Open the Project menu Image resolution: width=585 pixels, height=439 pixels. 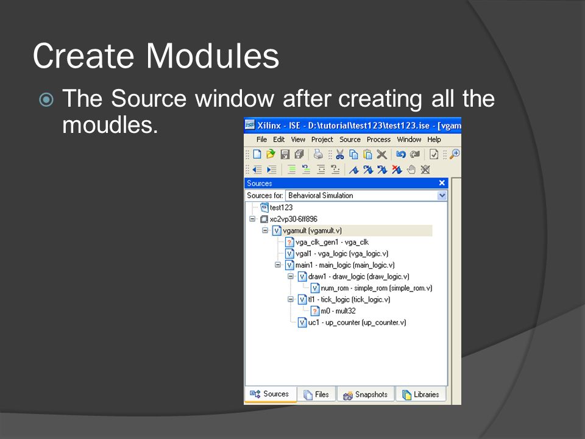click(x=322, y=139)
